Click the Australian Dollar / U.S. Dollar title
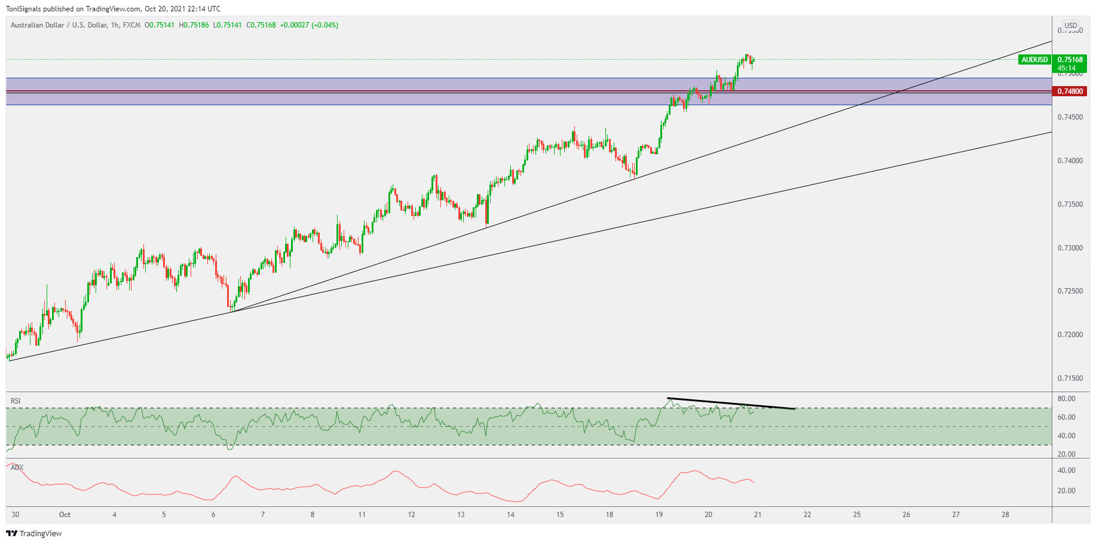Image resolution: width=1096 pixels, height=544 pixels. coord(59,25)
